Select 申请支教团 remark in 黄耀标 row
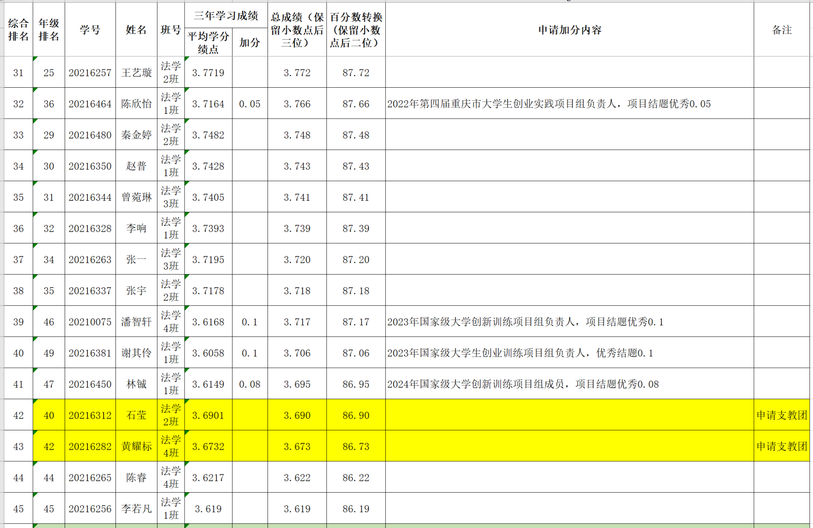This screenshot has width=813, height=528. (781, 446)
